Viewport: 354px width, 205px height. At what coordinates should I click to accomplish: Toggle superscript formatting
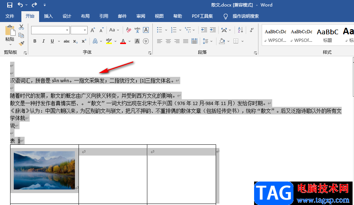pyautogui.click(x=84, y=41)
